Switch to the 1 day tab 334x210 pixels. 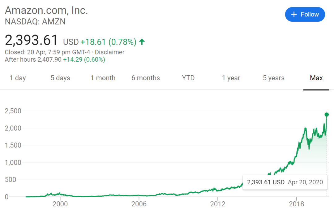click(18, 78)
